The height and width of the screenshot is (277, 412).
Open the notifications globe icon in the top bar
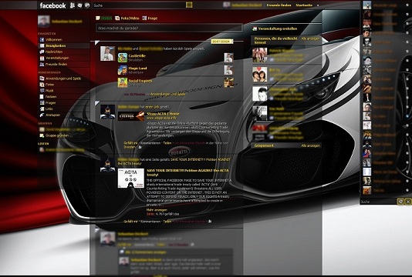(87, 5)
